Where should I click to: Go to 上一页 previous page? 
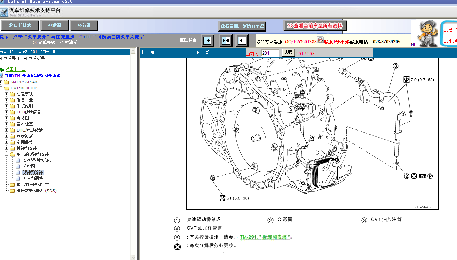pyautogui.click(x=148, y=53)
